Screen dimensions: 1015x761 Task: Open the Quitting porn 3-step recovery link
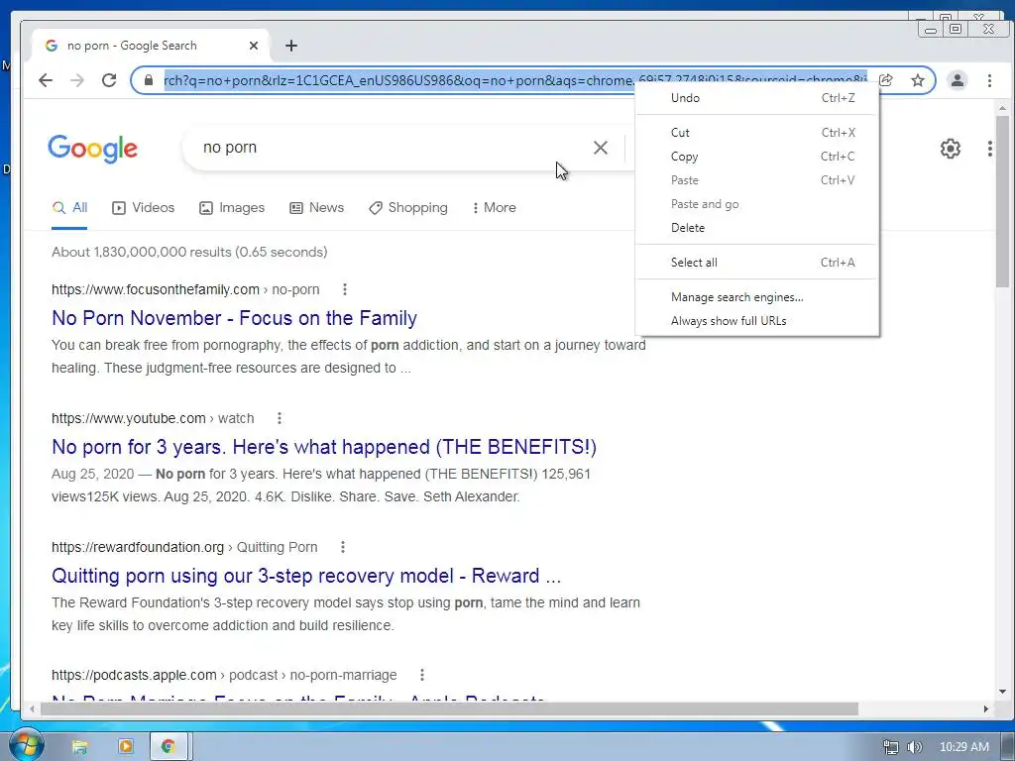[306, 576]
